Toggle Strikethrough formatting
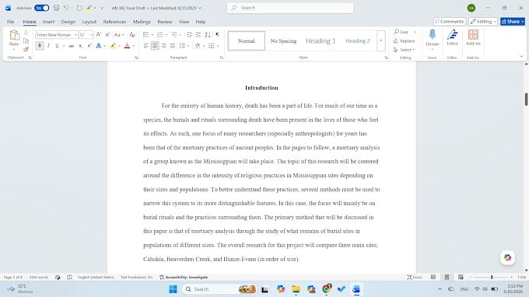The width and height of the screenshot is (529, 297). [x=72, y=46]
